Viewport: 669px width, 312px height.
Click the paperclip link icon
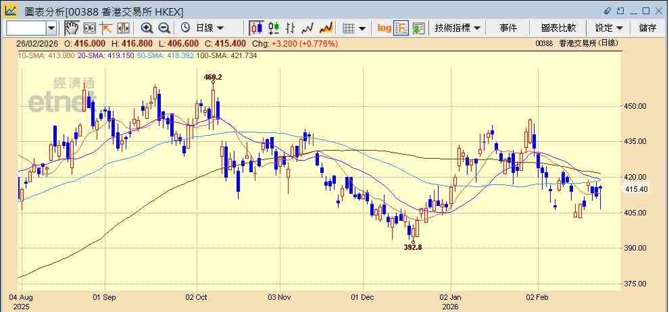click(608, 11)
